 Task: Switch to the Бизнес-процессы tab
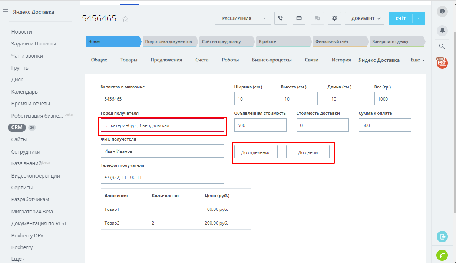coord(272,60)
